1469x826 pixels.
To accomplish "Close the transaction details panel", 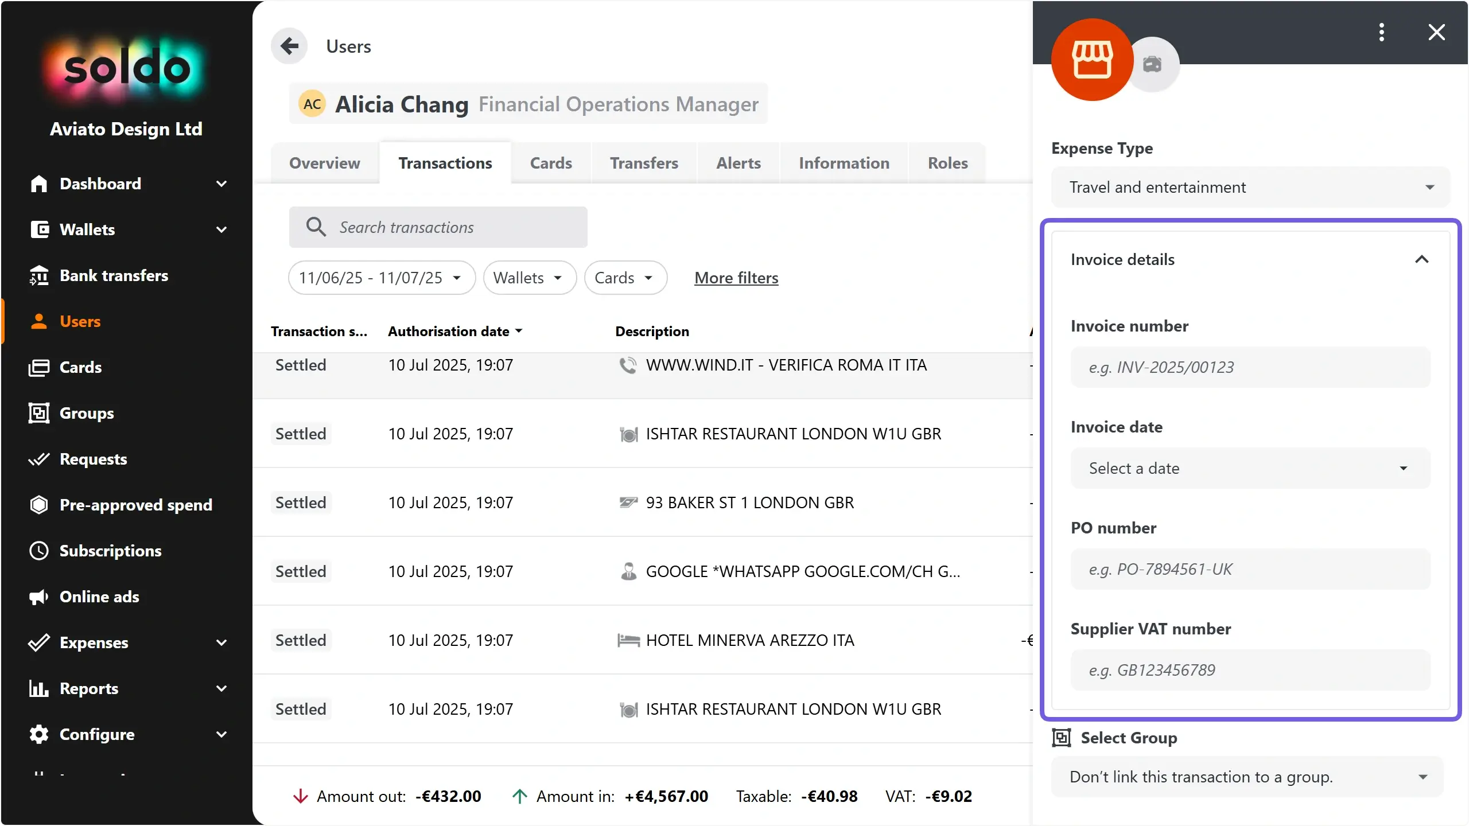I will click(1437, 32).
